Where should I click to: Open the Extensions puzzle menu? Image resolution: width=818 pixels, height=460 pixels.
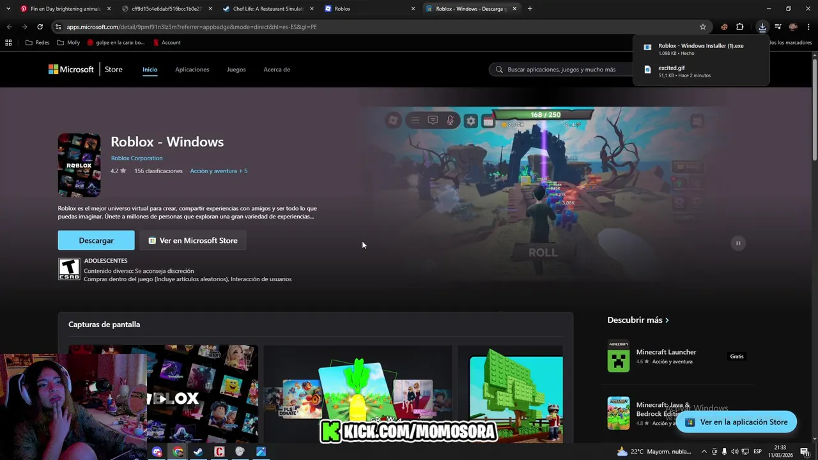coord(740,27)
